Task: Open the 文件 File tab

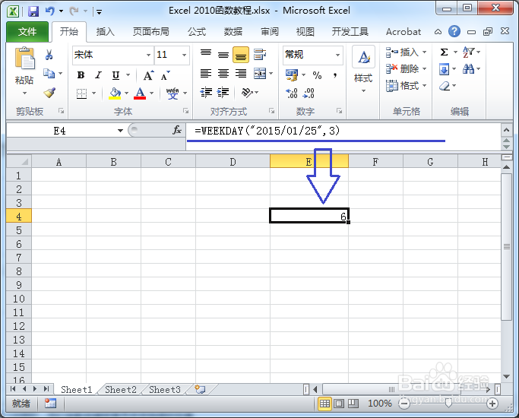Action: [x=27, y=32]
